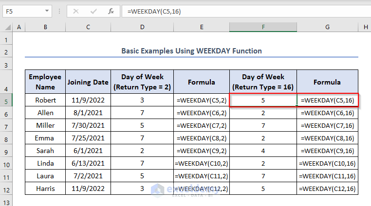371x206 pixels.
Task: Expand the Name Box dropdown arrow
Action: pyautogui.click(x=47, y=11)
